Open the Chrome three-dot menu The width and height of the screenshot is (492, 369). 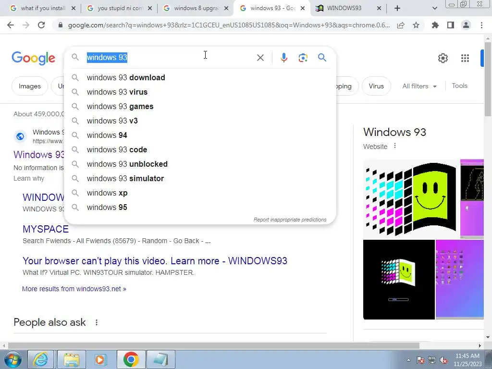coord(481,25)
